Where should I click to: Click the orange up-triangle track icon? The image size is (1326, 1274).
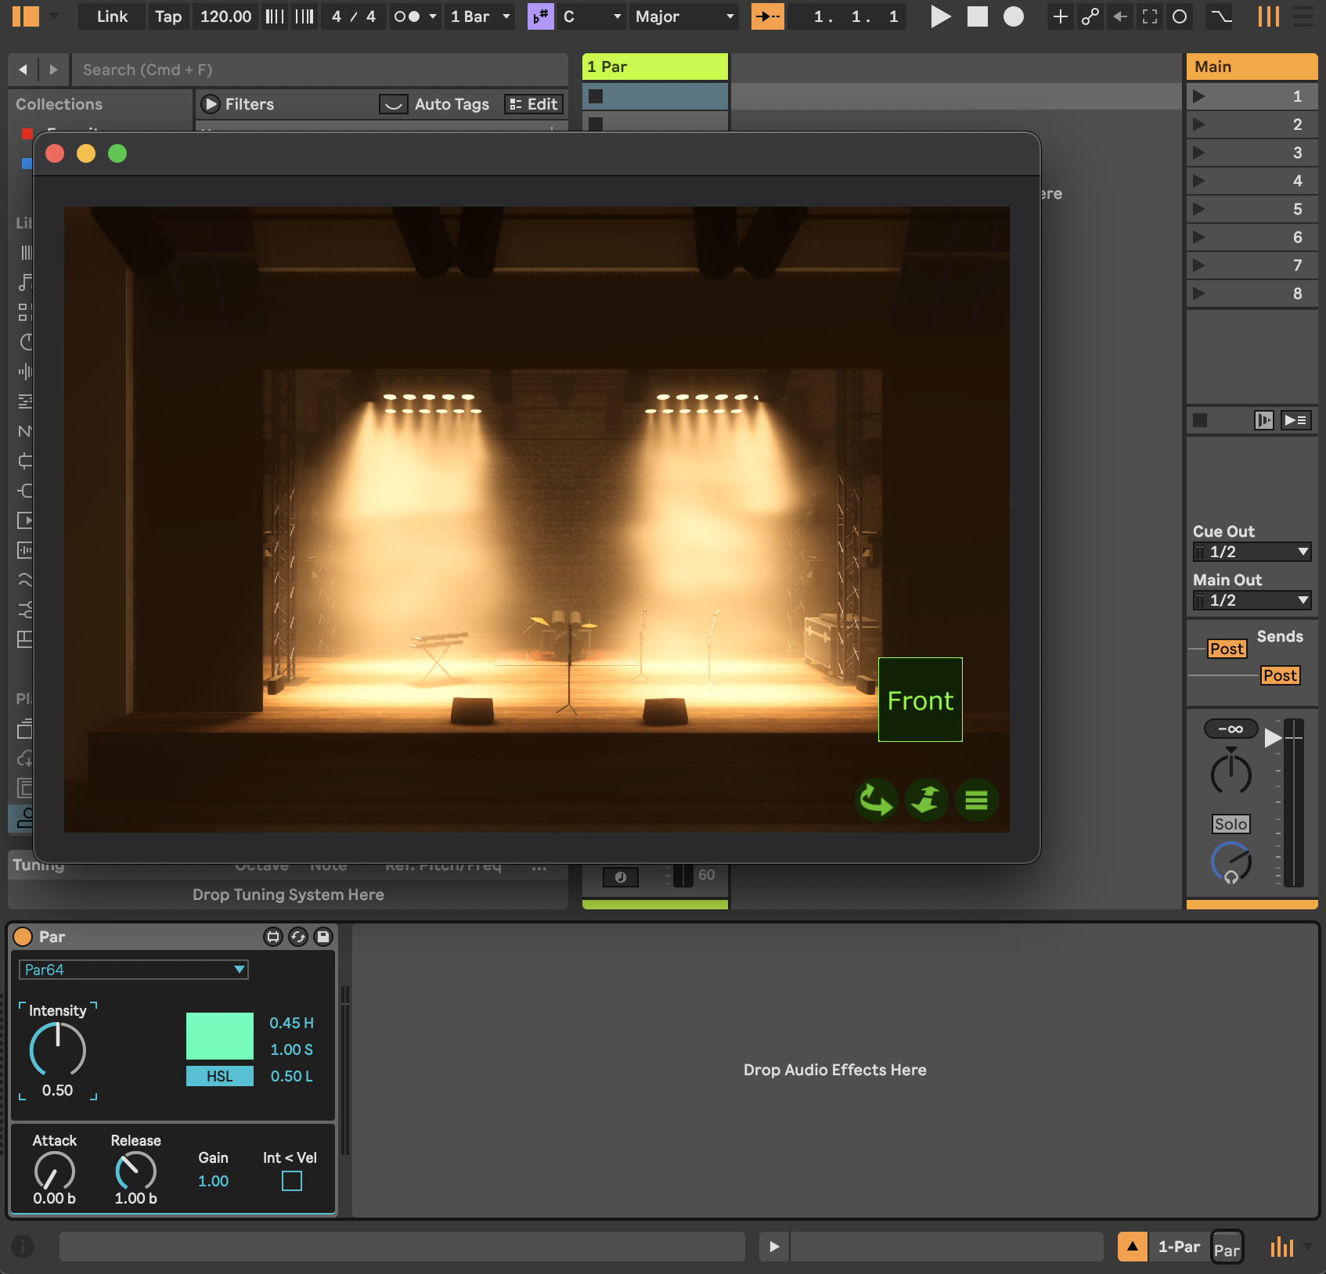pos(1133,1247)
